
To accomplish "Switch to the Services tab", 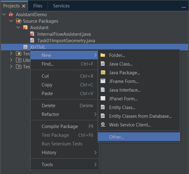I will (x=61, y=6).
